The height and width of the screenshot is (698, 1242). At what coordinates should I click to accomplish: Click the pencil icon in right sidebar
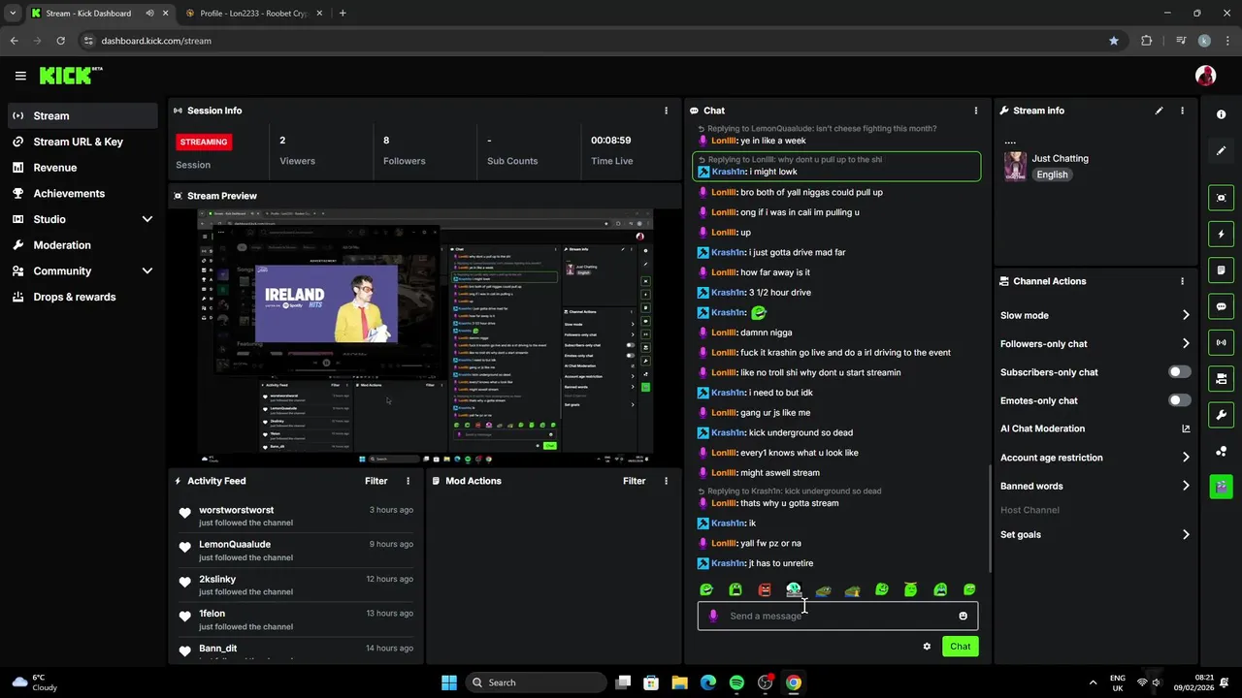point(1221,150)
